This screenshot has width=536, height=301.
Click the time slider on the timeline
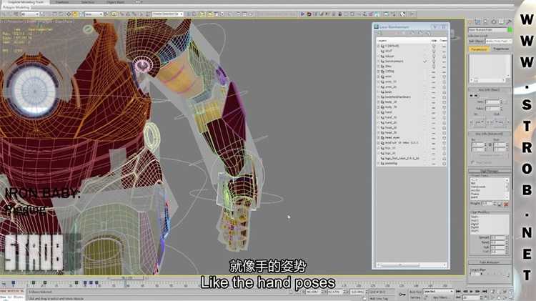point(126,278)
